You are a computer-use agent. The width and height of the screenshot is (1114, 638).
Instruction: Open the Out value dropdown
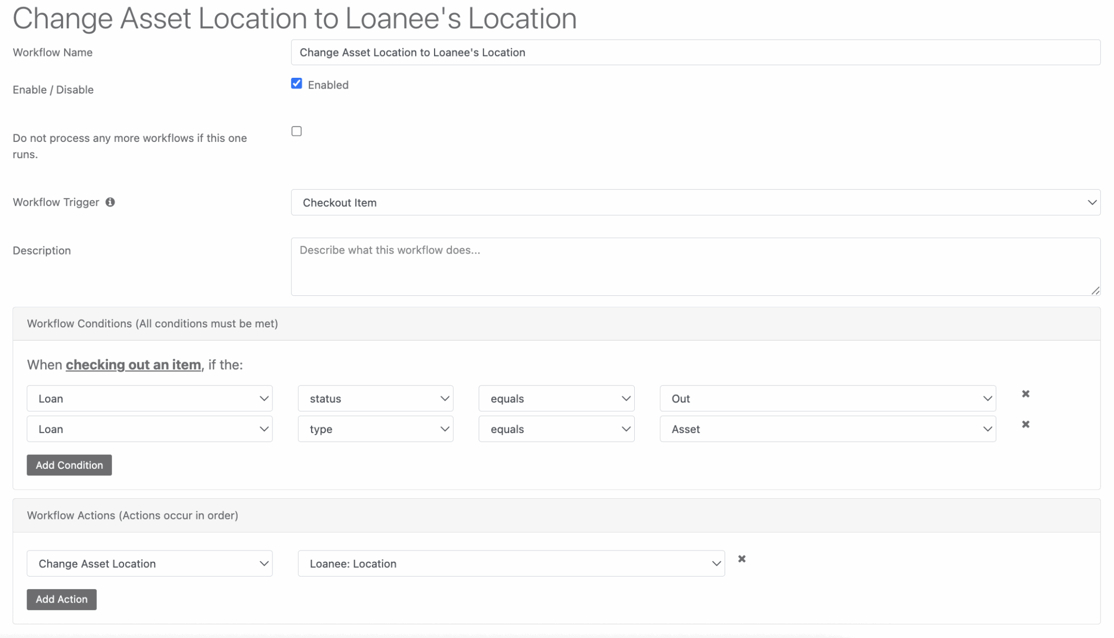coord(826,398)
